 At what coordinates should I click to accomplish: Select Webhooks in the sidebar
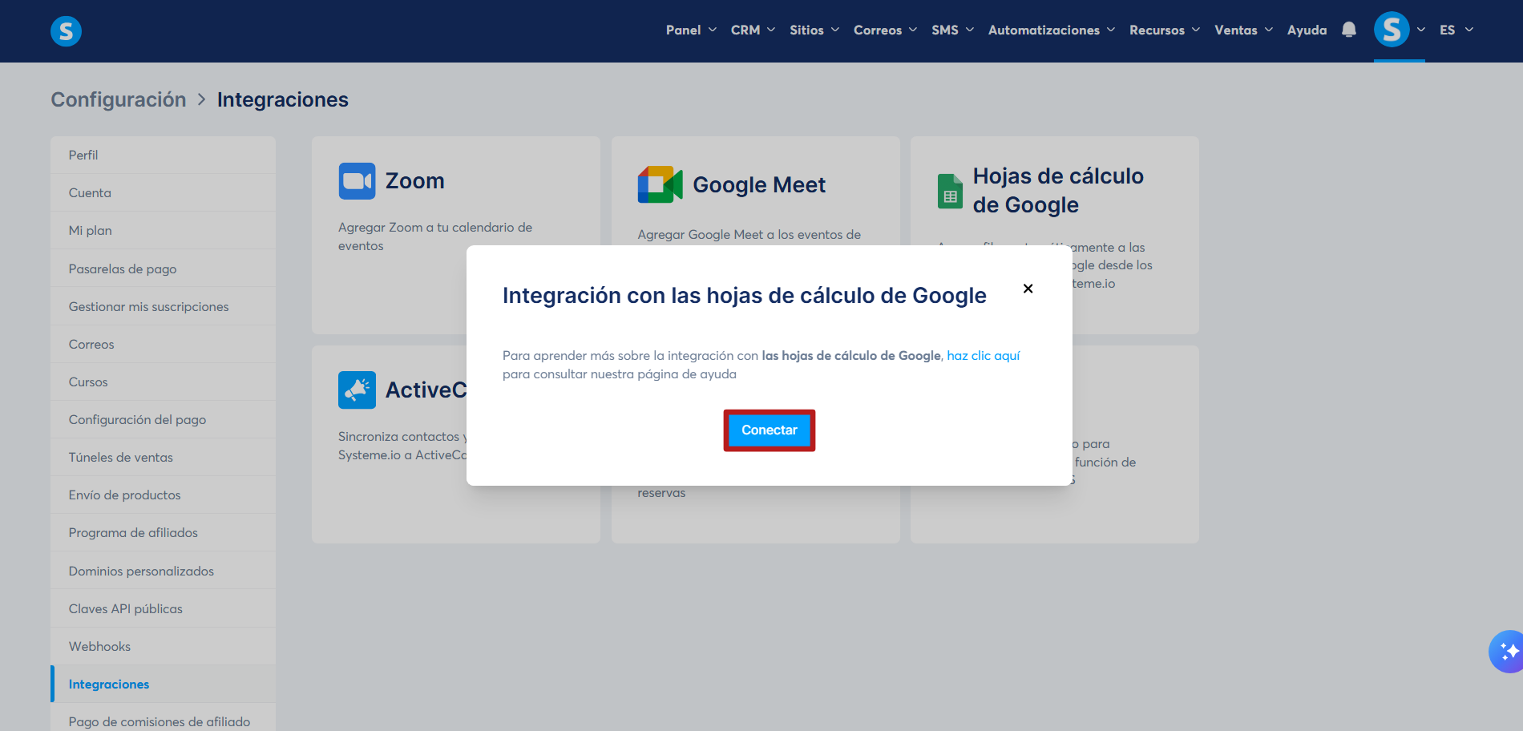[x=164, y=646]
